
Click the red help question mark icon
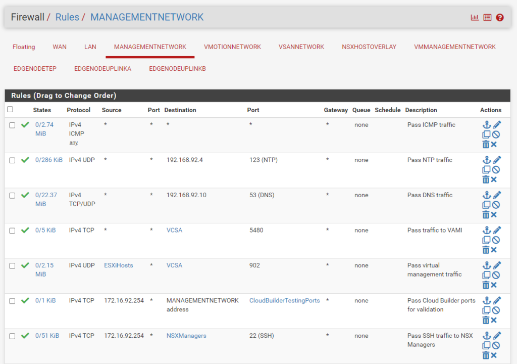click(500, 17)
